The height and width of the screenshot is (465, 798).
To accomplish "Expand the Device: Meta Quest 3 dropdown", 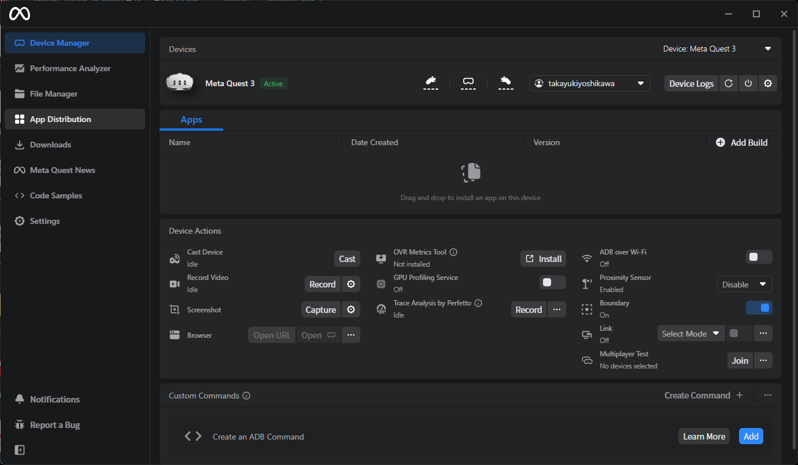I will point(768,49).
